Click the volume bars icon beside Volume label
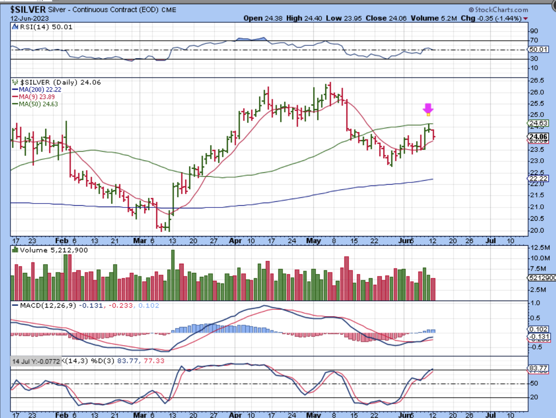Image resolution: width=556 pixels, height=418 pixels. (x=15, y=250)
